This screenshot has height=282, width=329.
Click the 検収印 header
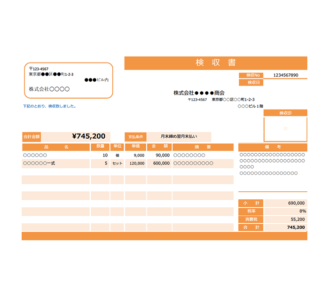coord(285,113)
